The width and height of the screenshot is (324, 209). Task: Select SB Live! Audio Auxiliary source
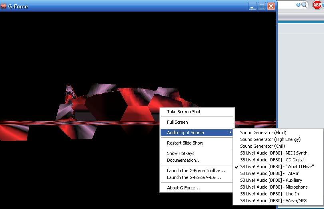coord(278,180)
